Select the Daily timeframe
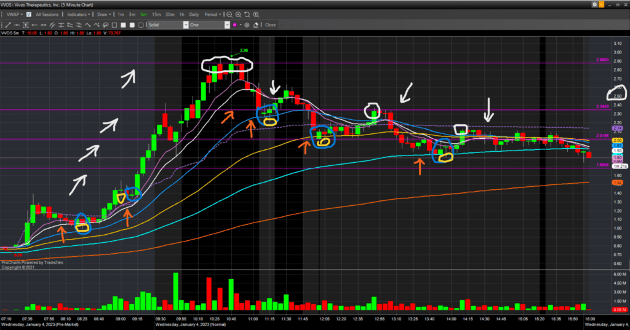 point(194,14)
